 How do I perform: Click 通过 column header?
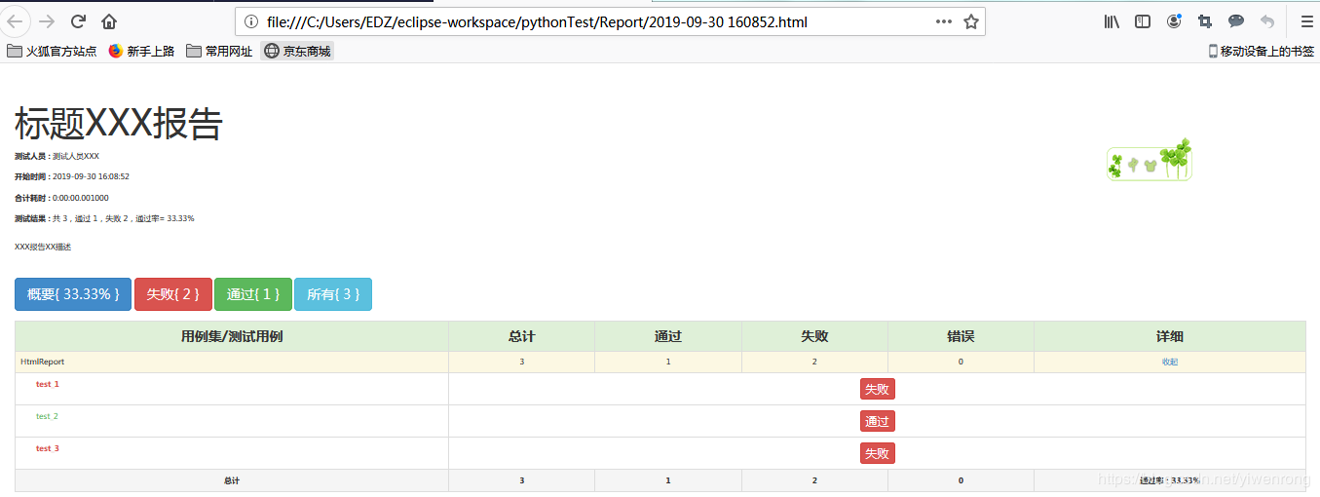coord(667,336)
